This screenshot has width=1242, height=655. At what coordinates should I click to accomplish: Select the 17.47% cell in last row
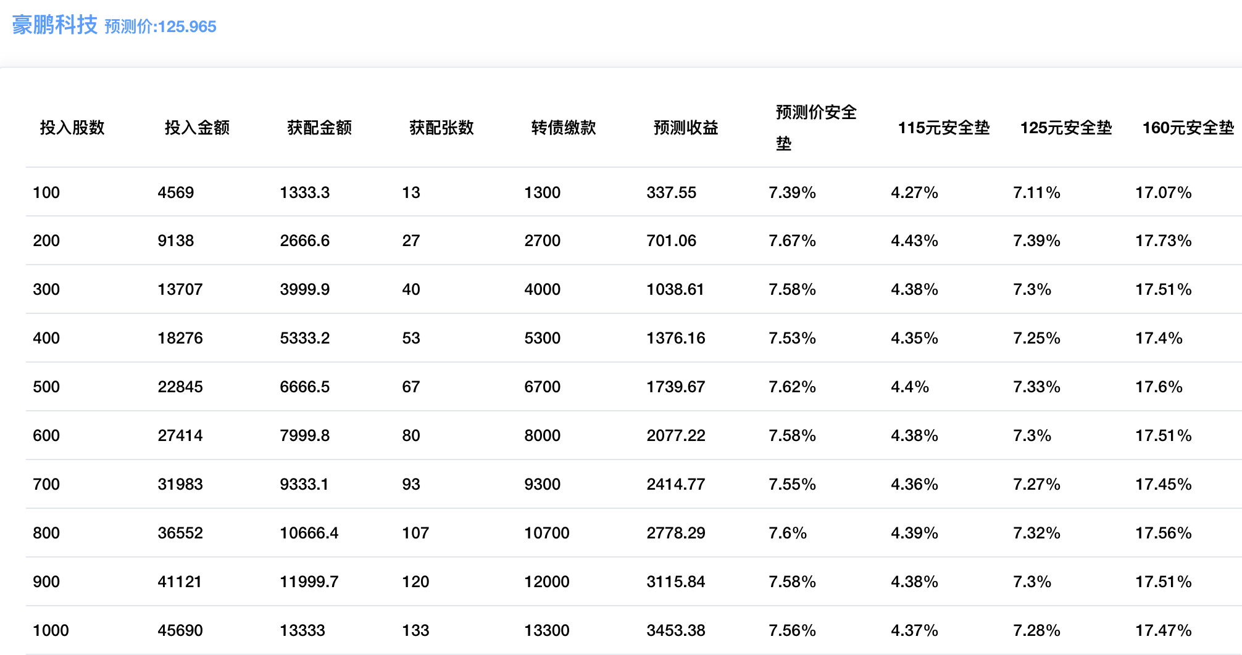click(1163, 630)
